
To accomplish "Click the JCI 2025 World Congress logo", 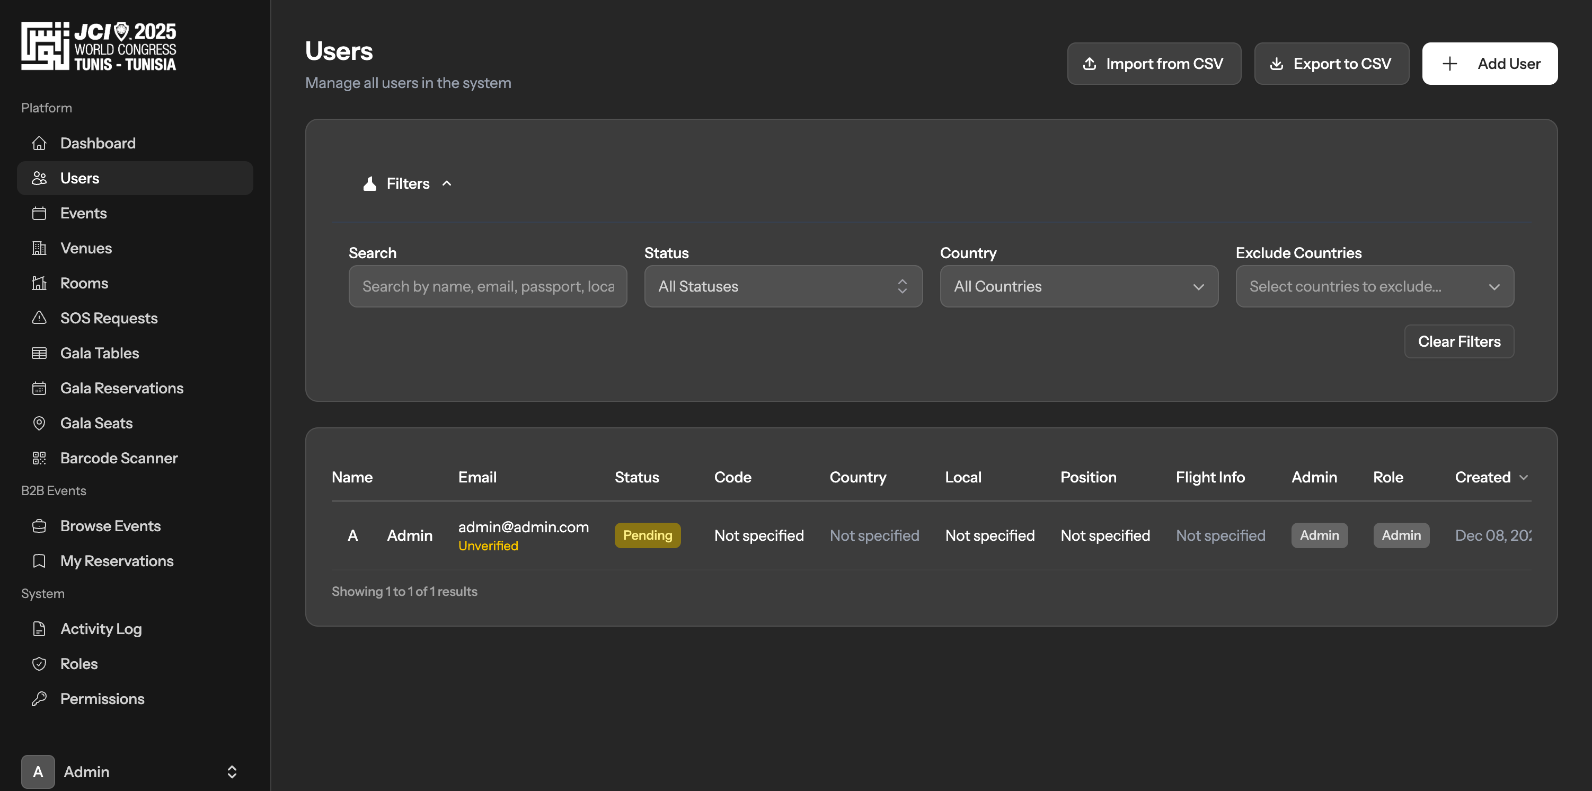I will pyautogui.click(x=99, y=46).
